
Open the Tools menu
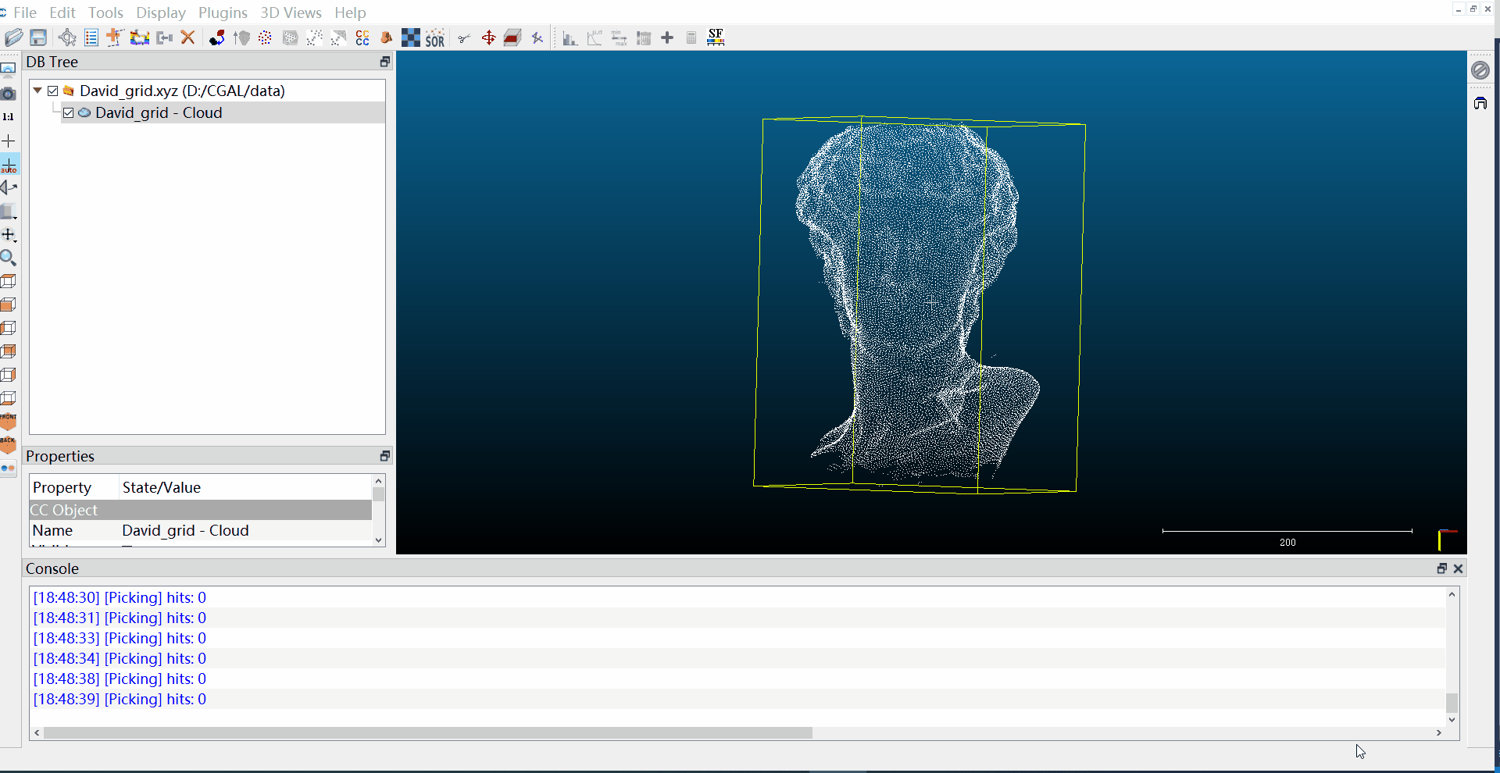pos(105,12)
